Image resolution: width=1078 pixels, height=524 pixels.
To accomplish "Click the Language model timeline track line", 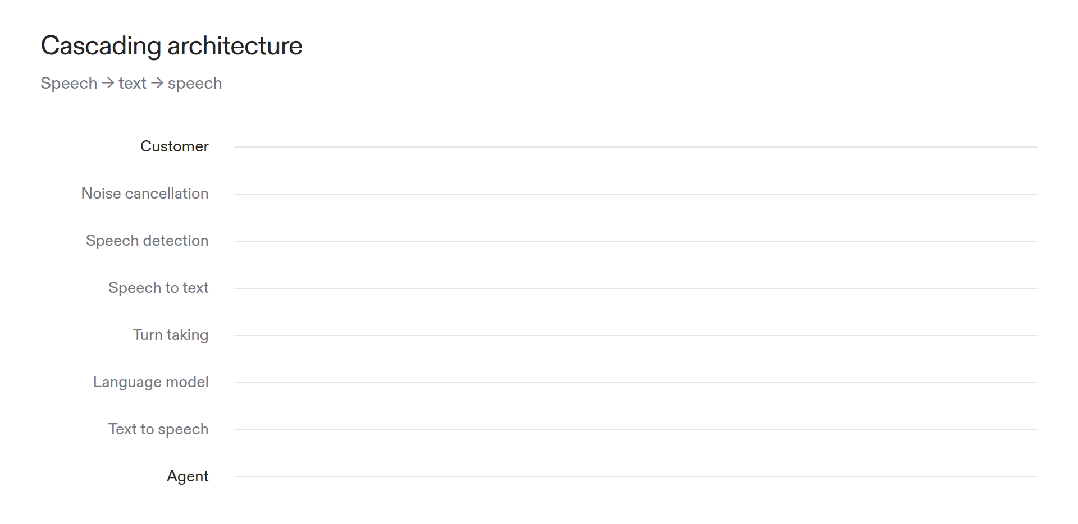I will coord(635,383).
